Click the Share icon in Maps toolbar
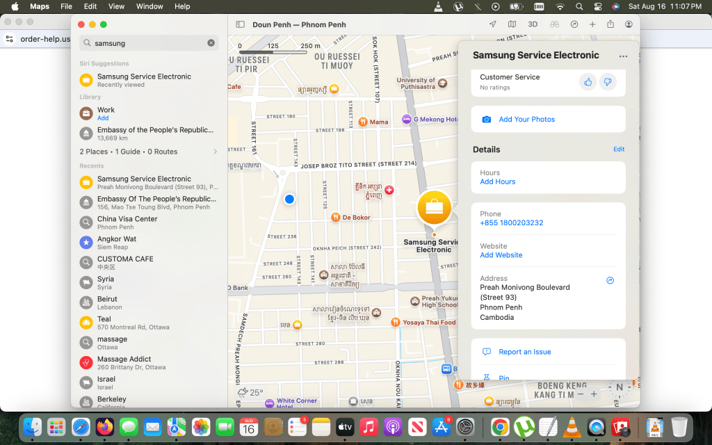Image resolution: width=712 pixels, height=445 pixels. coord(610,24)
